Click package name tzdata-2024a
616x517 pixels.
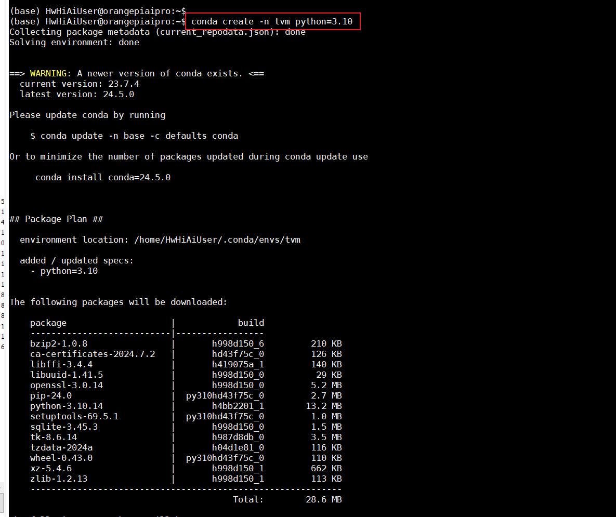coord(61,448)
